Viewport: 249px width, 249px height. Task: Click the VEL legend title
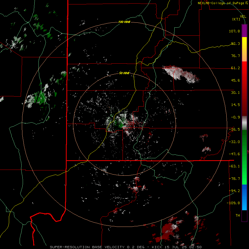(243, 16)
